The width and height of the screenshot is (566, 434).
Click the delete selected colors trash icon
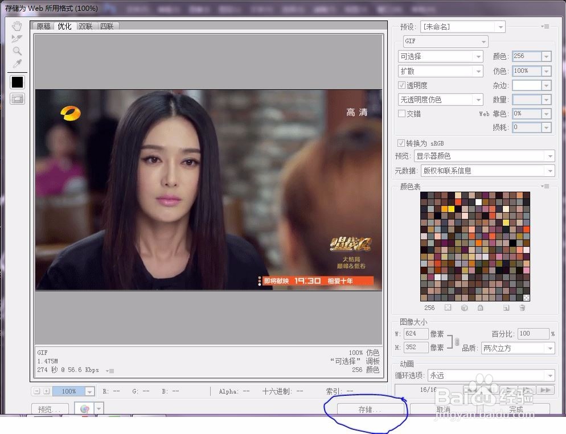coord(522,308)
